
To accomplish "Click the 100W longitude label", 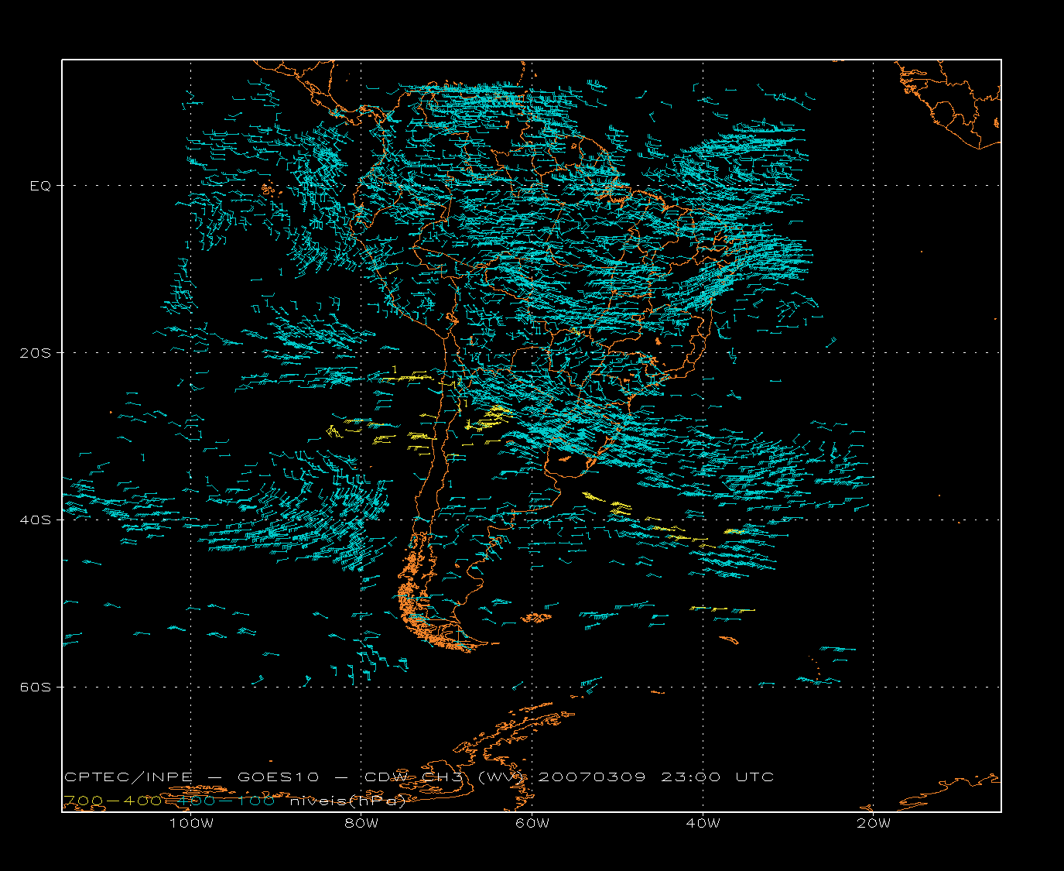I will (191, 823).
